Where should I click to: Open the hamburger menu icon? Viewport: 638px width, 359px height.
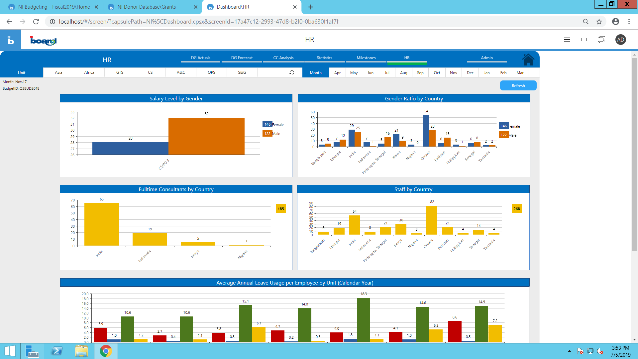coord(567,40)
